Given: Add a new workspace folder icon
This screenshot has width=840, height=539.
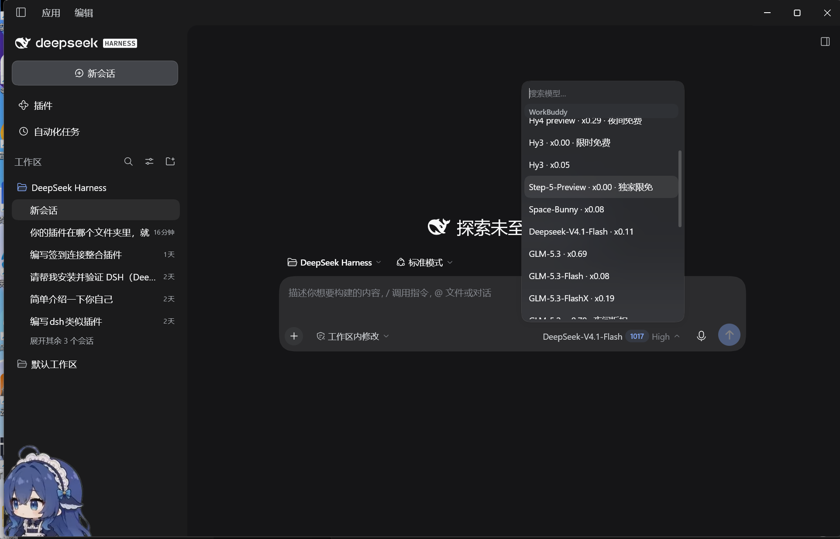Looking at the screenshot, I should (x=170, y=162).
